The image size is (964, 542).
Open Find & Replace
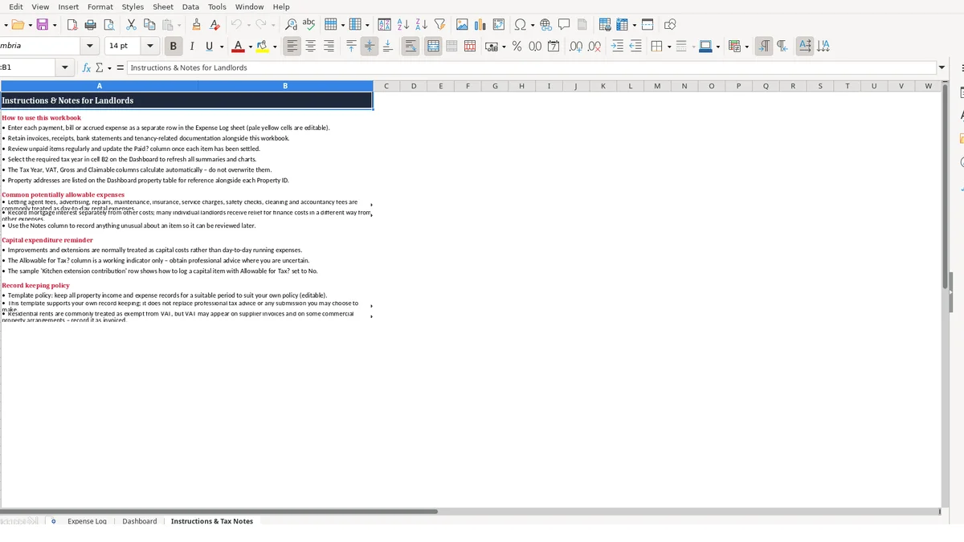(292, 25)
